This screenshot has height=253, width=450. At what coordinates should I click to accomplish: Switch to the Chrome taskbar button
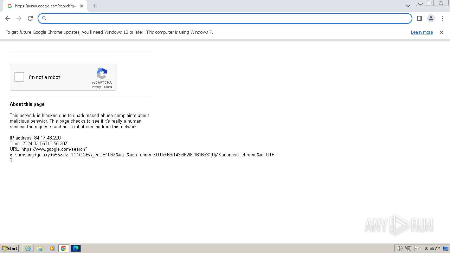(64, 248)
